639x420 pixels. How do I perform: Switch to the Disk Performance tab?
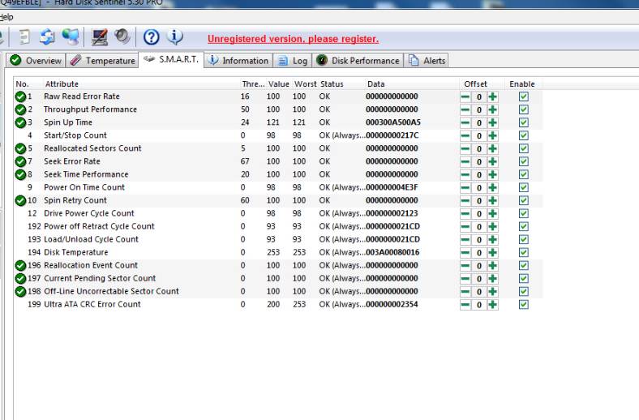358,61
